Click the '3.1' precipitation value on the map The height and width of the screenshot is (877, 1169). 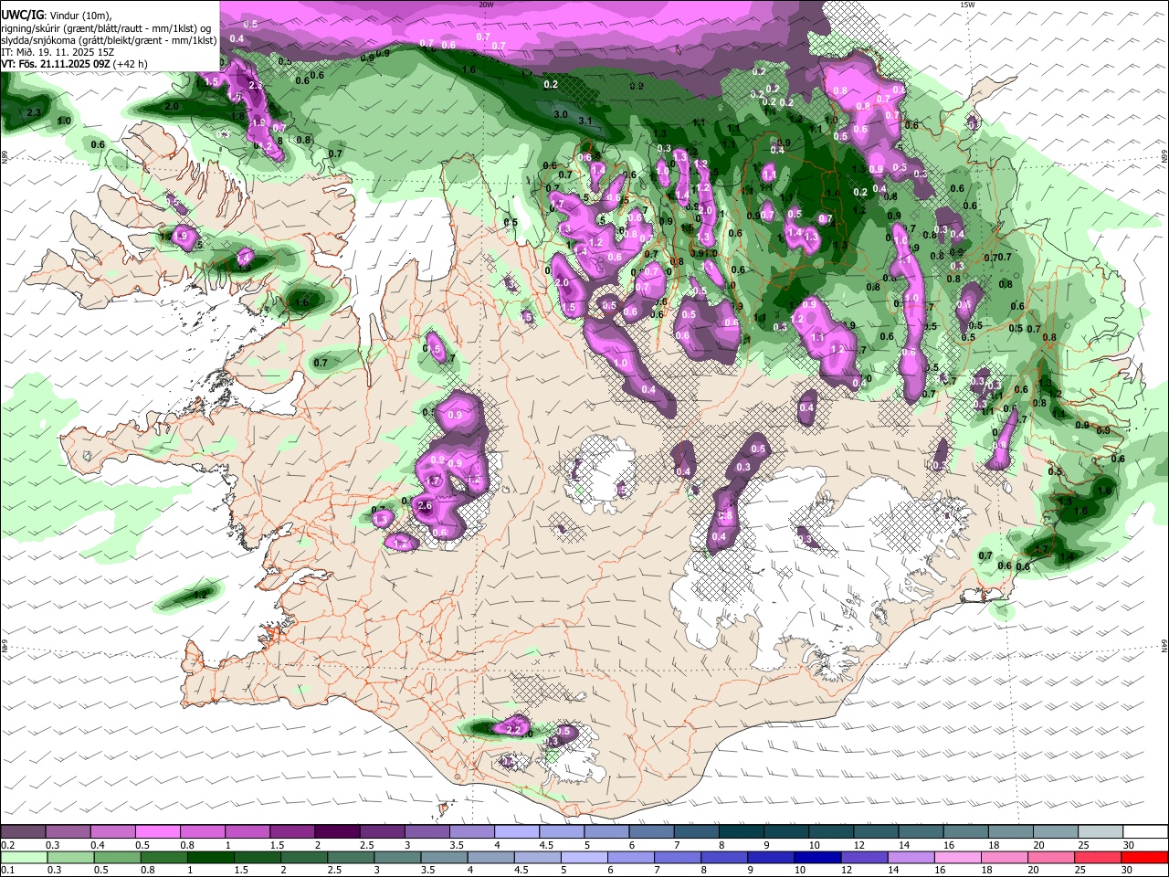coord(585,121)
